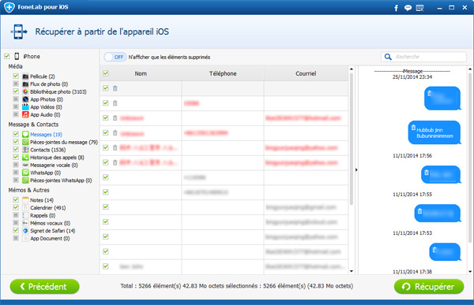Click the Pièces-jointes du message icon
The height and width of the screenshot is (305, 474).
pos(25,142)
